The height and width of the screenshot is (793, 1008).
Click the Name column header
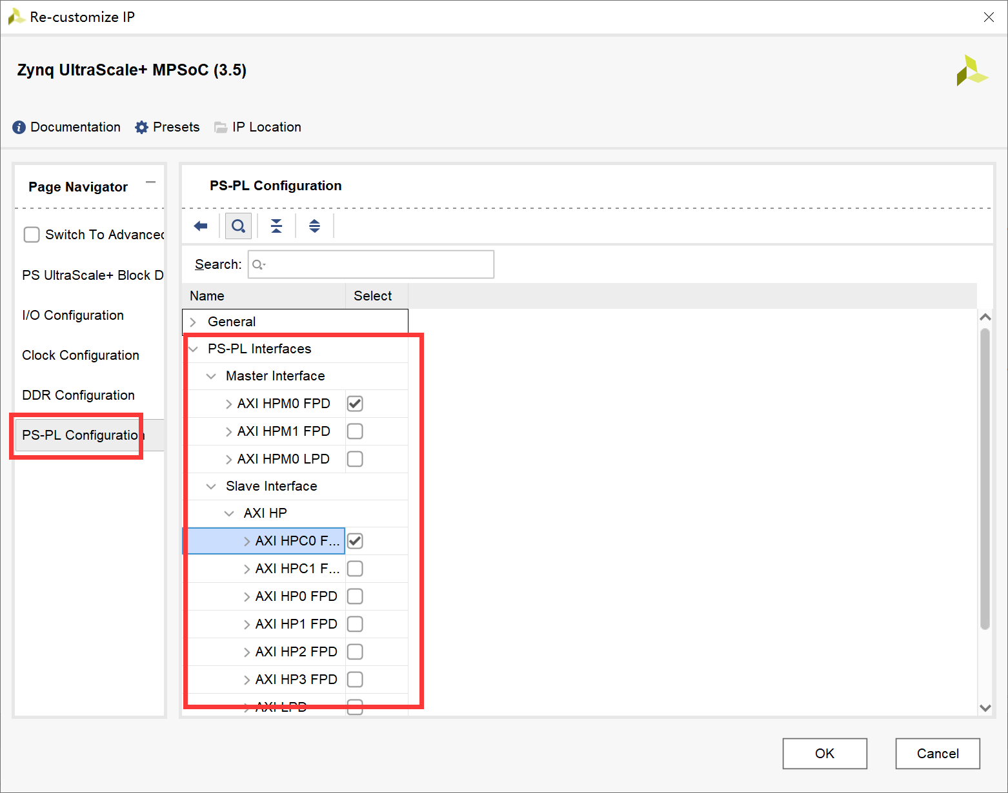[264, 296]
